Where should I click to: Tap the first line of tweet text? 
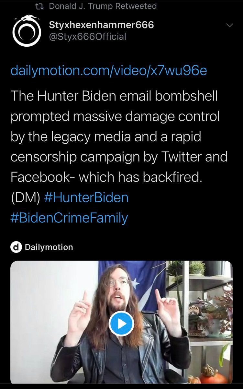coord(114,97)
